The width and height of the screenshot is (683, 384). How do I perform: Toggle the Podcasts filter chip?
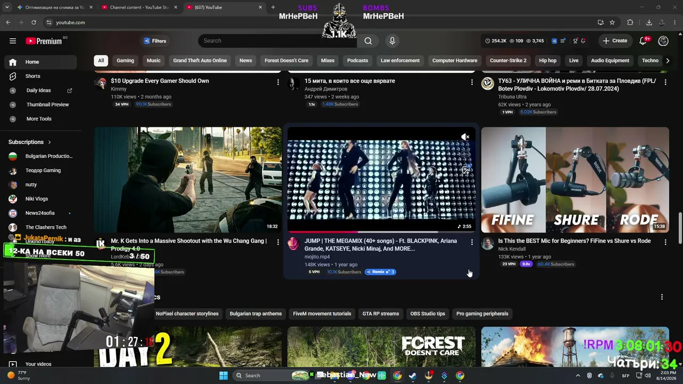[x=358, y=60]
